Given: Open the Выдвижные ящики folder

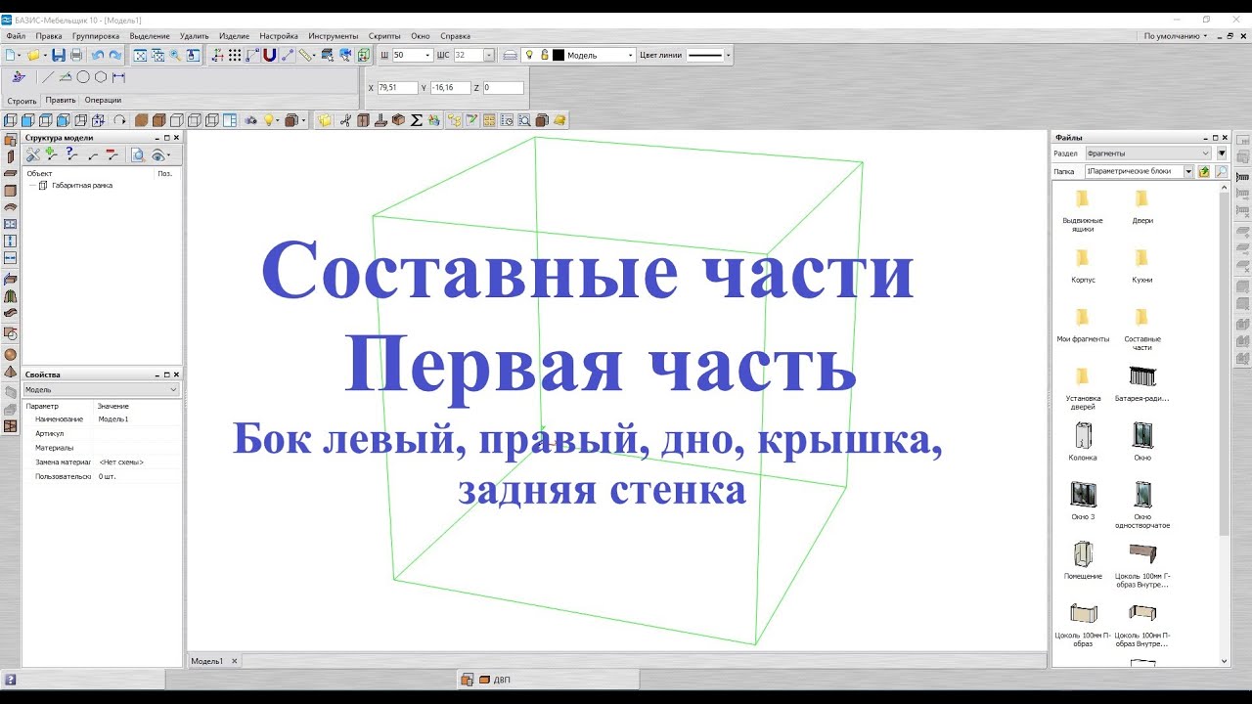Looking at the screenshot, I should click(1082, 210).
